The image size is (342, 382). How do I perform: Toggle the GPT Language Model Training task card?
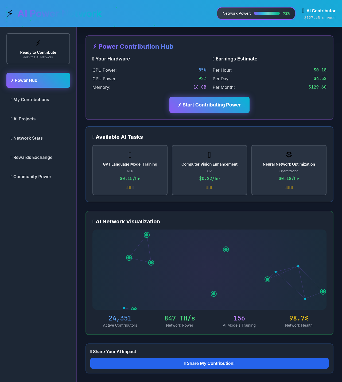[130, 170]
